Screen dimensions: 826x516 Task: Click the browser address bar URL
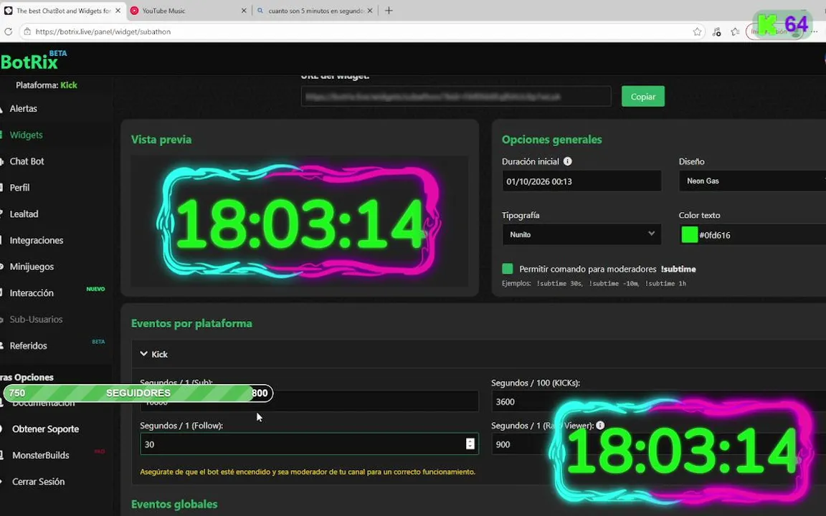coord(103,32)
